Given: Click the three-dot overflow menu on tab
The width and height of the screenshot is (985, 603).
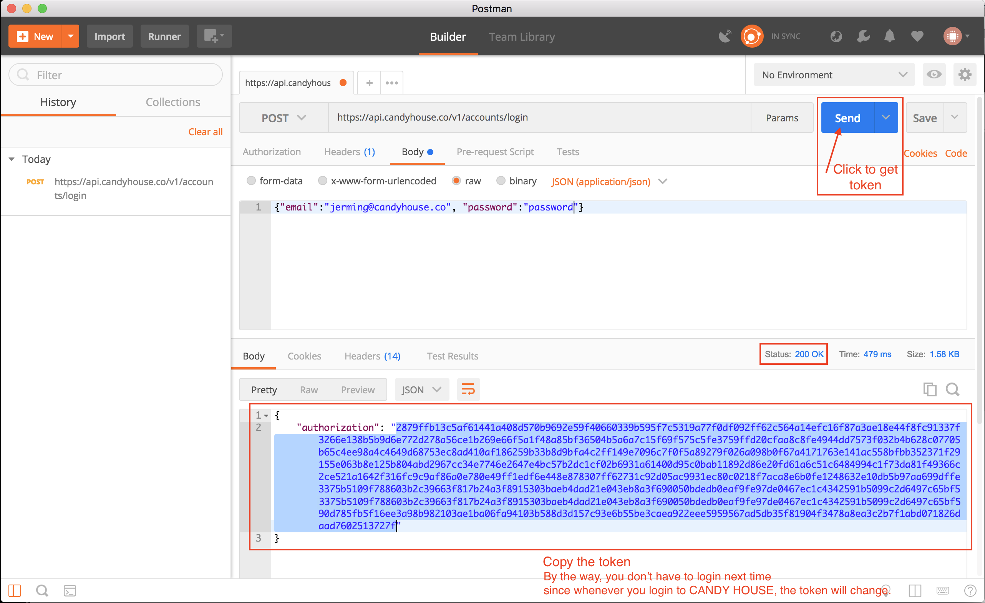Looking at the screenshot, I should (393, 82).
